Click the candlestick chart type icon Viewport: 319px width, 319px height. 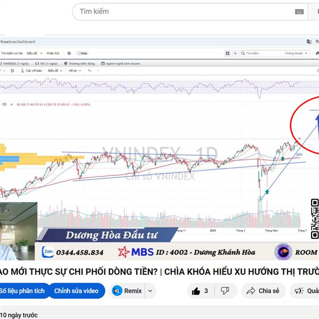point(12,71)
